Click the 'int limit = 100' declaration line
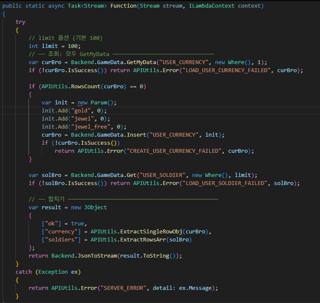 click(x=54, y=46)
